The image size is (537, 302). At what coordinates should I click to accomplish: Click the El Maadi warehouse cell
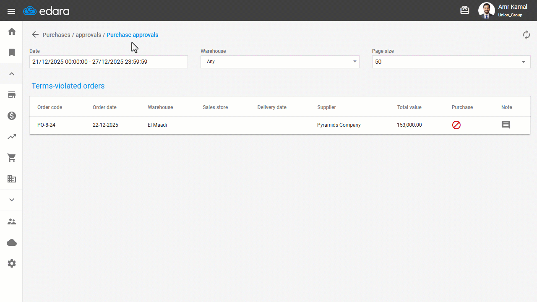pos(157,125)
